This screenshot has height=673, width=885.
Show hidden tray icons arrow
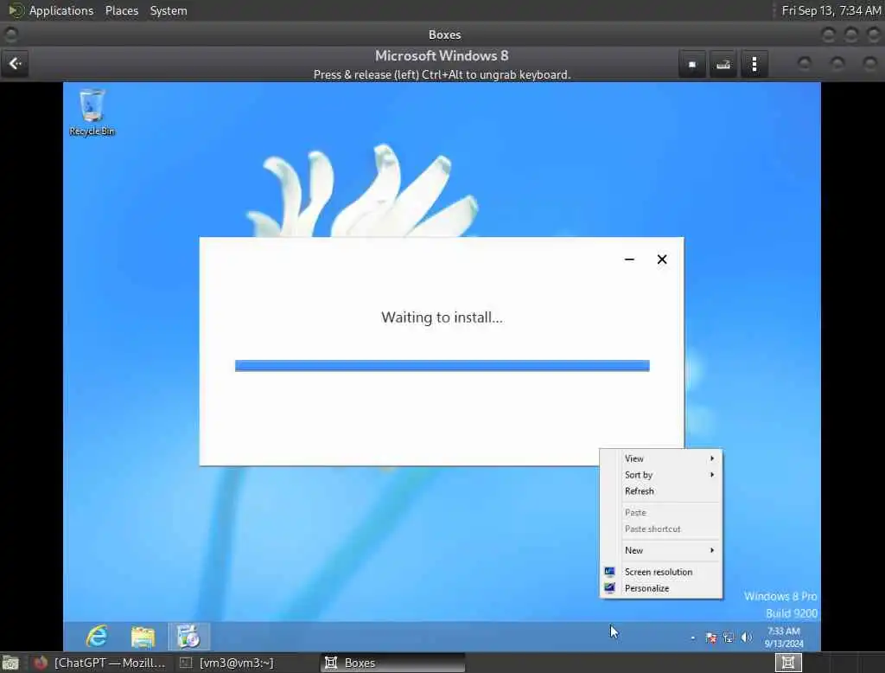tap(693, 638)
